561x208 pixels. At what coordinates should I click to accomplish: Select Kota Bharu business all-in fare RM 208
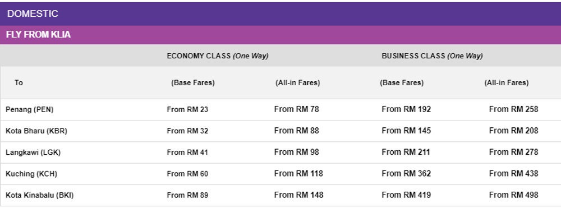[x=514, y=131]
